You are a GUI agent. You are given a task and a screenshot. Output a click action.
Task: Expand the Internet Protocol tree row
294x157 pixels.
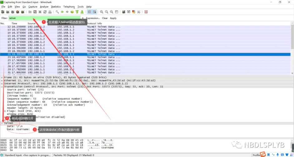2,83
